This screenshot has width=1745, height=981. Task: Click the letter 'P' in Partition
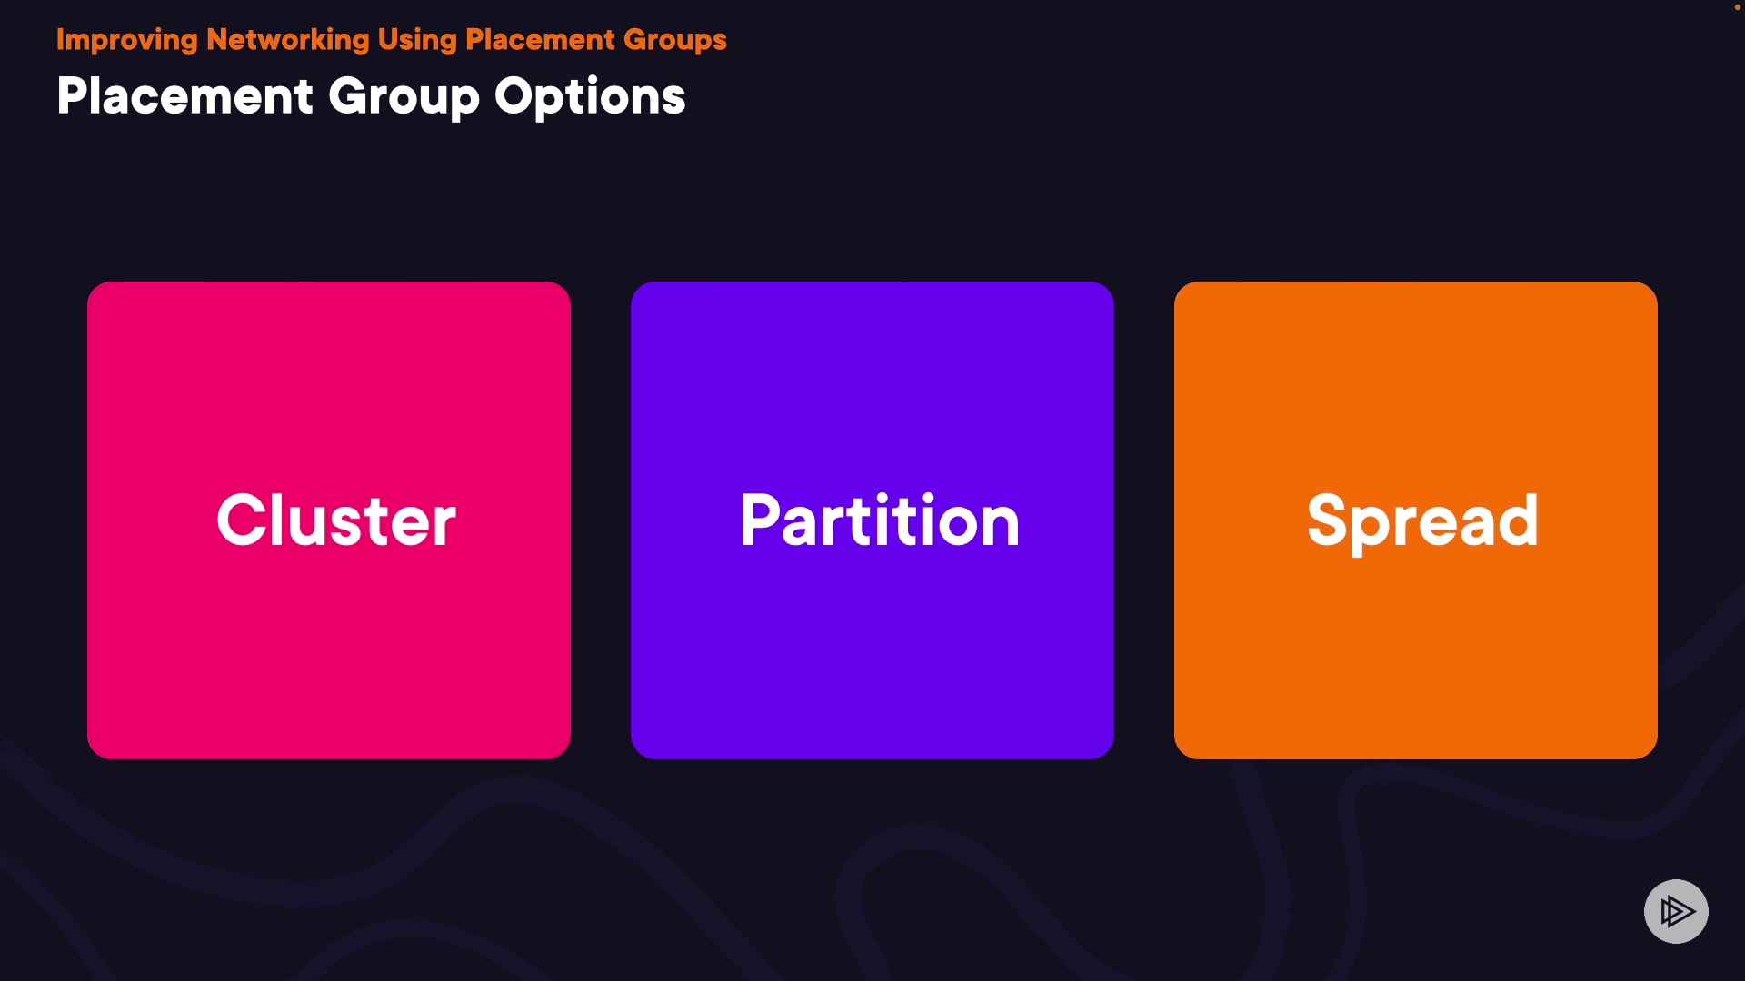(760, 520)
